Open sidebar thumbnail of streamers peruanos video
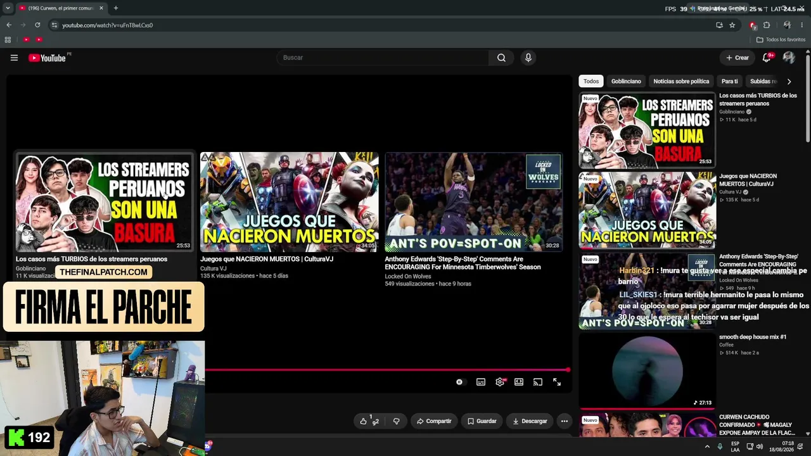Image resolution: width=811 pixels, height=456 pixels. (647, 130)
